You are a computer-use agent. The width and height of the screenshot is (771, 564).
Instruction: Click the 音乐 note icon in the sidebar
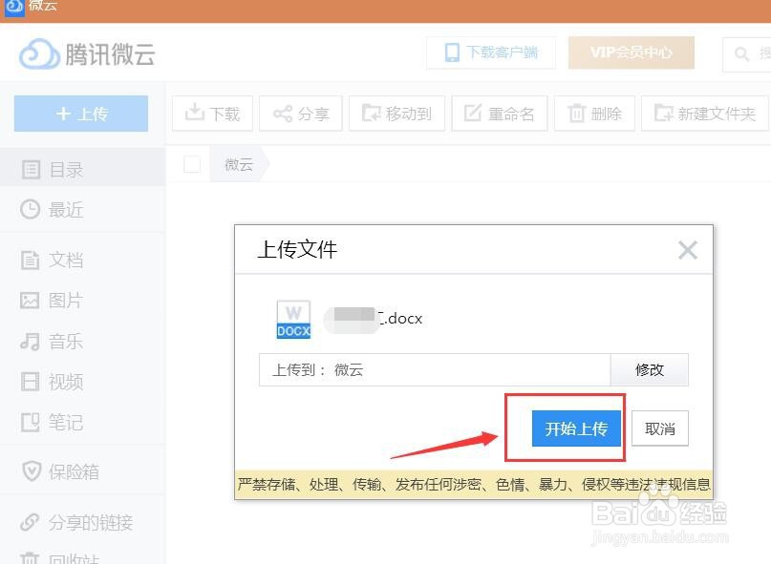click(x=30, y=341)
